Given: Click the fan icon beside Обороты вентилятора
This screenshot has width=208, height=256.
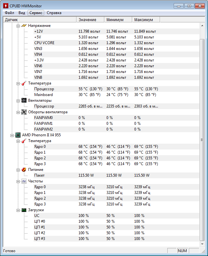Looking at the screenshot, I should [x=24, y=112].
